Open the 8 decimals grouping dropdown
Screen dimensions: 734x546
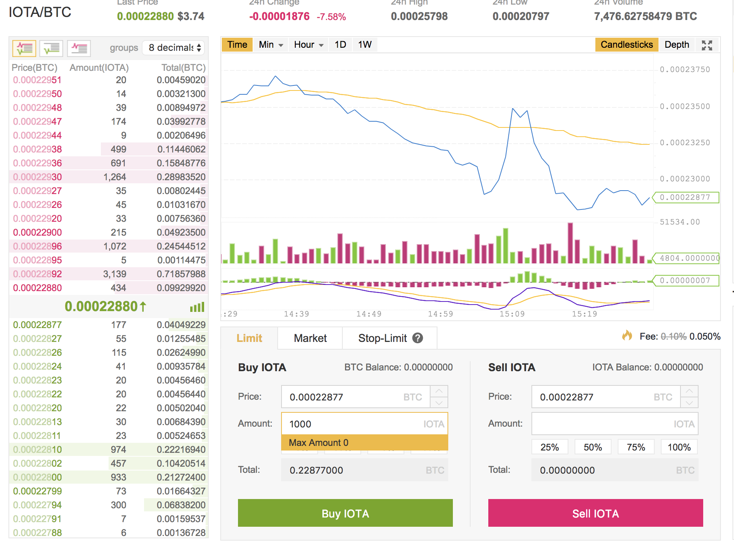(173, 48)
